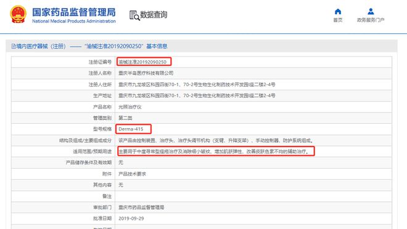Click the 其他内容 label
Image resolution: width=407 pixels, height=229 pixels.
(x=102, y=185)
